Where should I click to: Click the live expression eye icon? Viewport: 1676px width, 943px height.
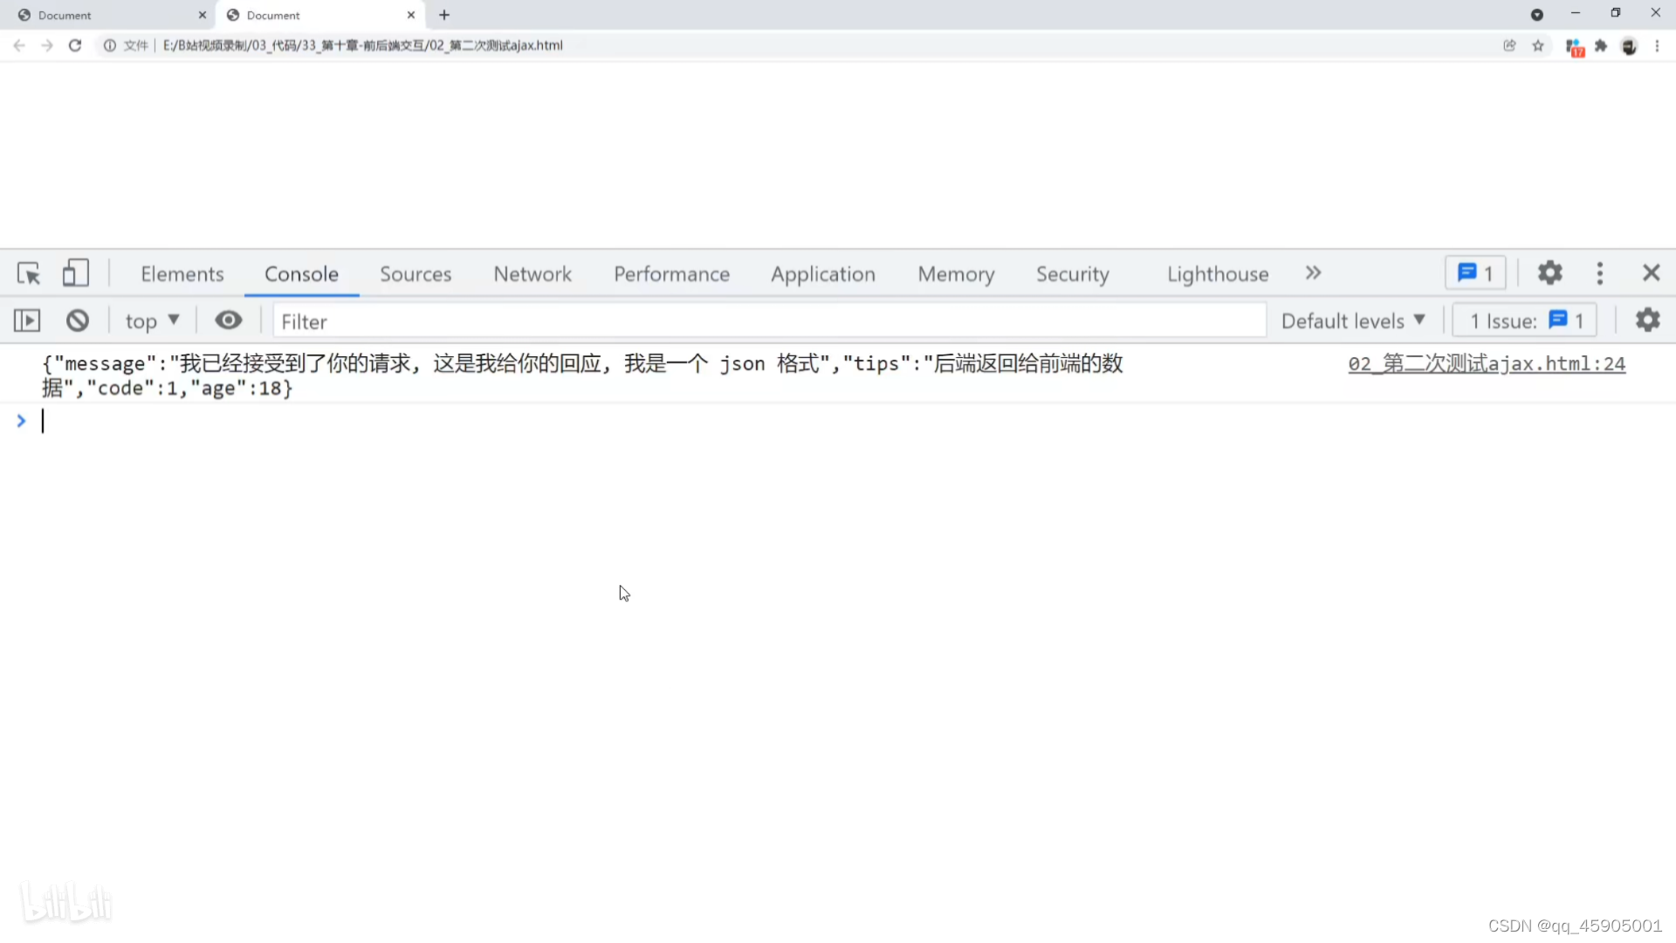(229, 320)
